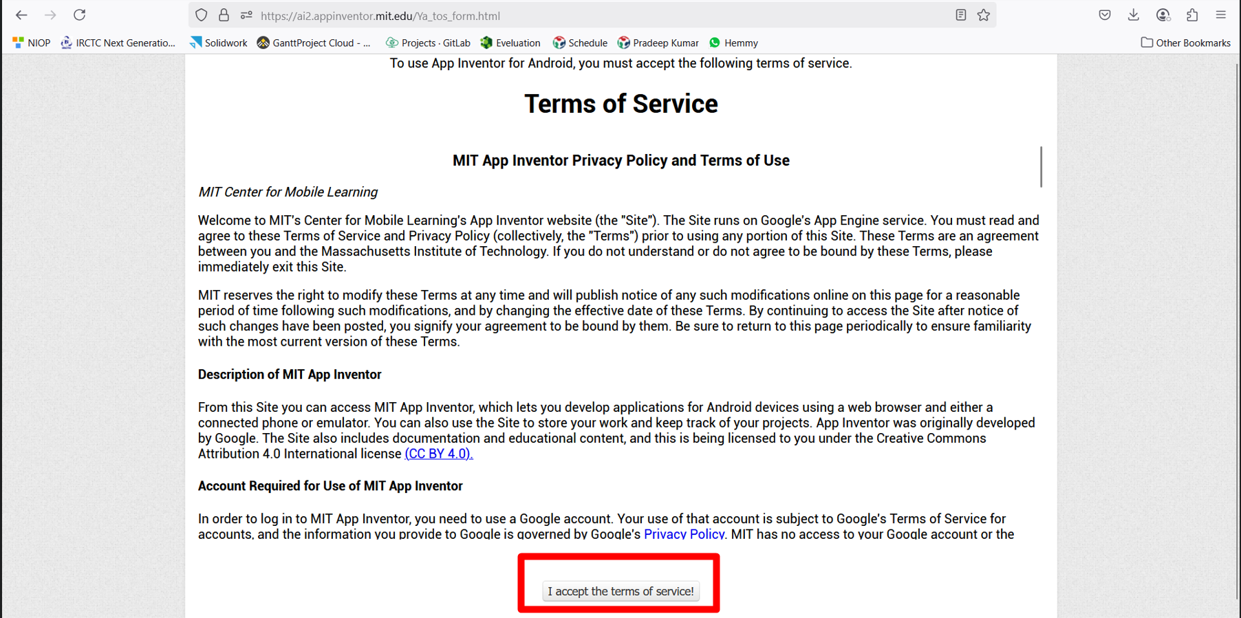Open the Hemmy bookmark
Screen dimensions: 1241x618
(733, 43)
